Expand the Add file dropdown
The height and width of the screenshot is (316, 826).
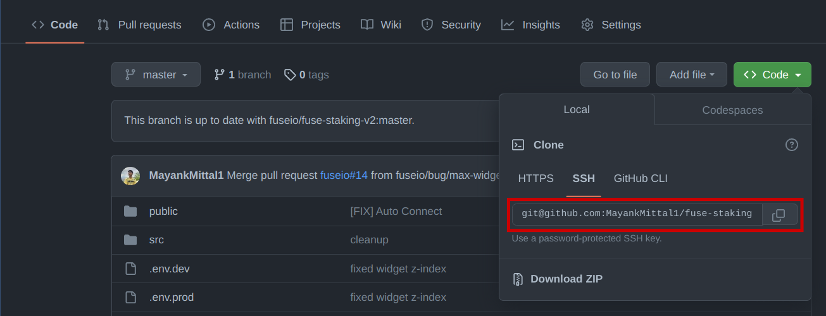tap(692, 75)
